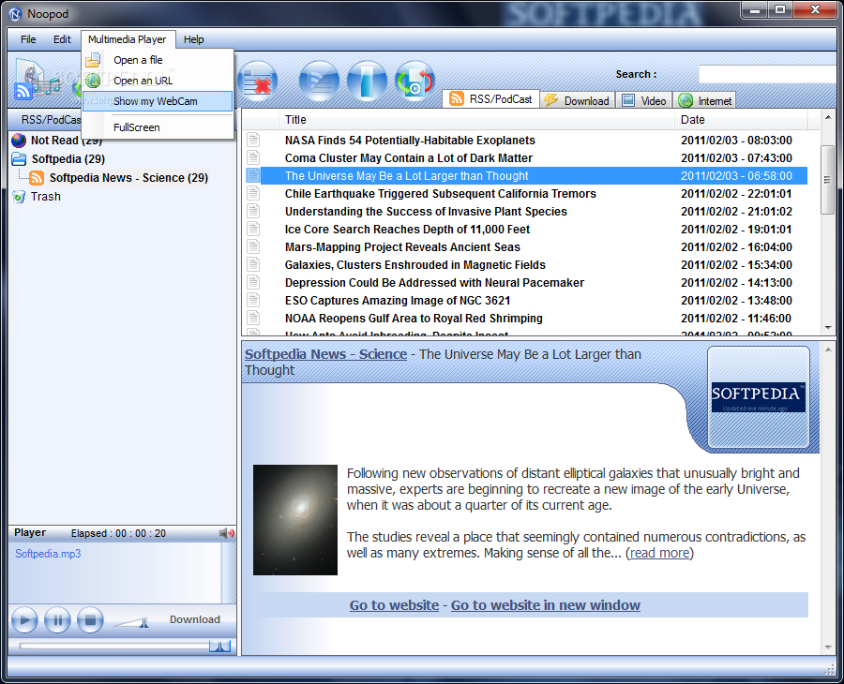
Task: Click Go to website in new window
Action: (x=545, y=605)
